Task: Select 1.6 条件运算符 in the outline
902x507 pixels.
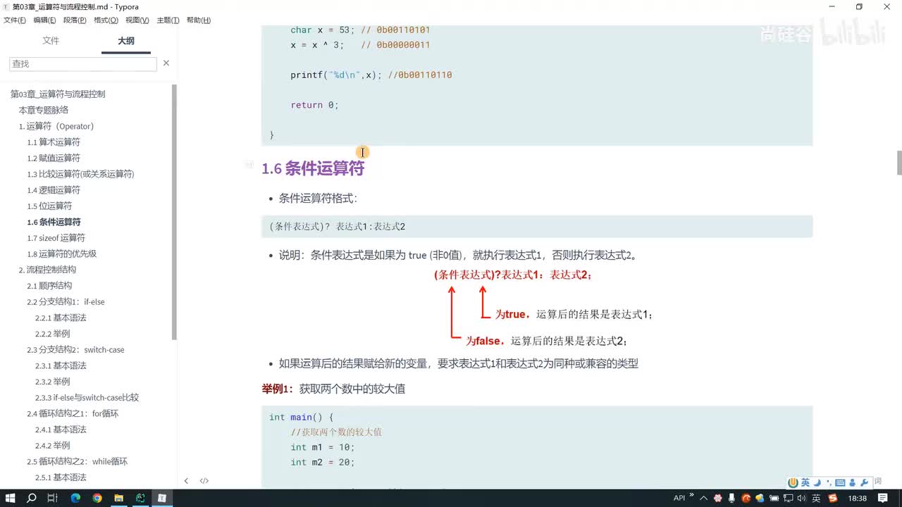Action: click(x=54, y=222)
